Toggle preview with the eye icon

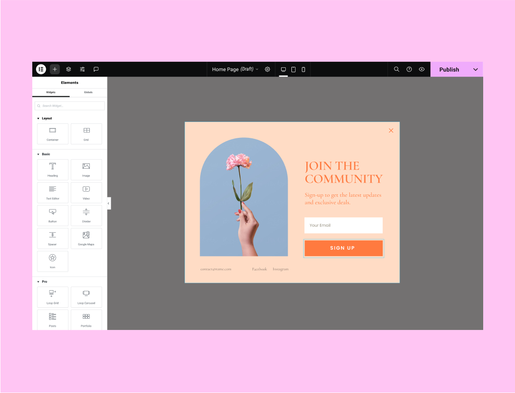pos(422,69)
